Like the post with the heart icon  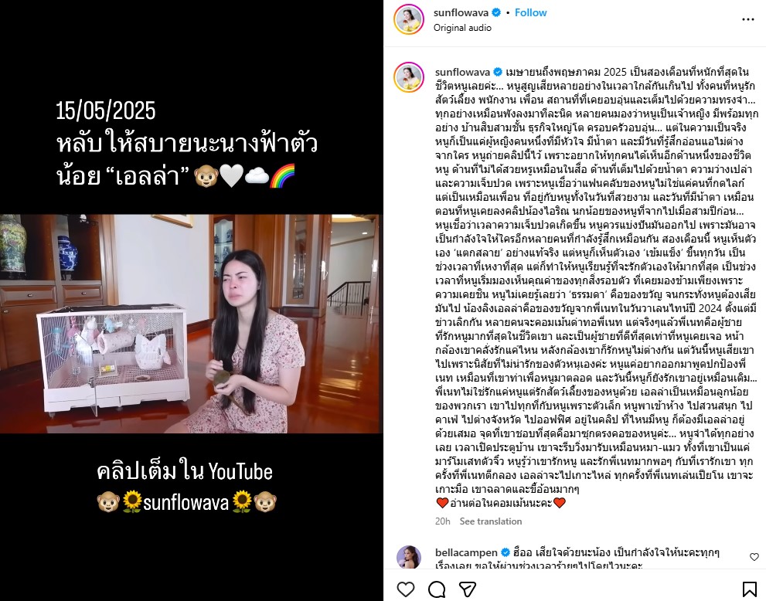pyautogui.click(x=406, y=589)
